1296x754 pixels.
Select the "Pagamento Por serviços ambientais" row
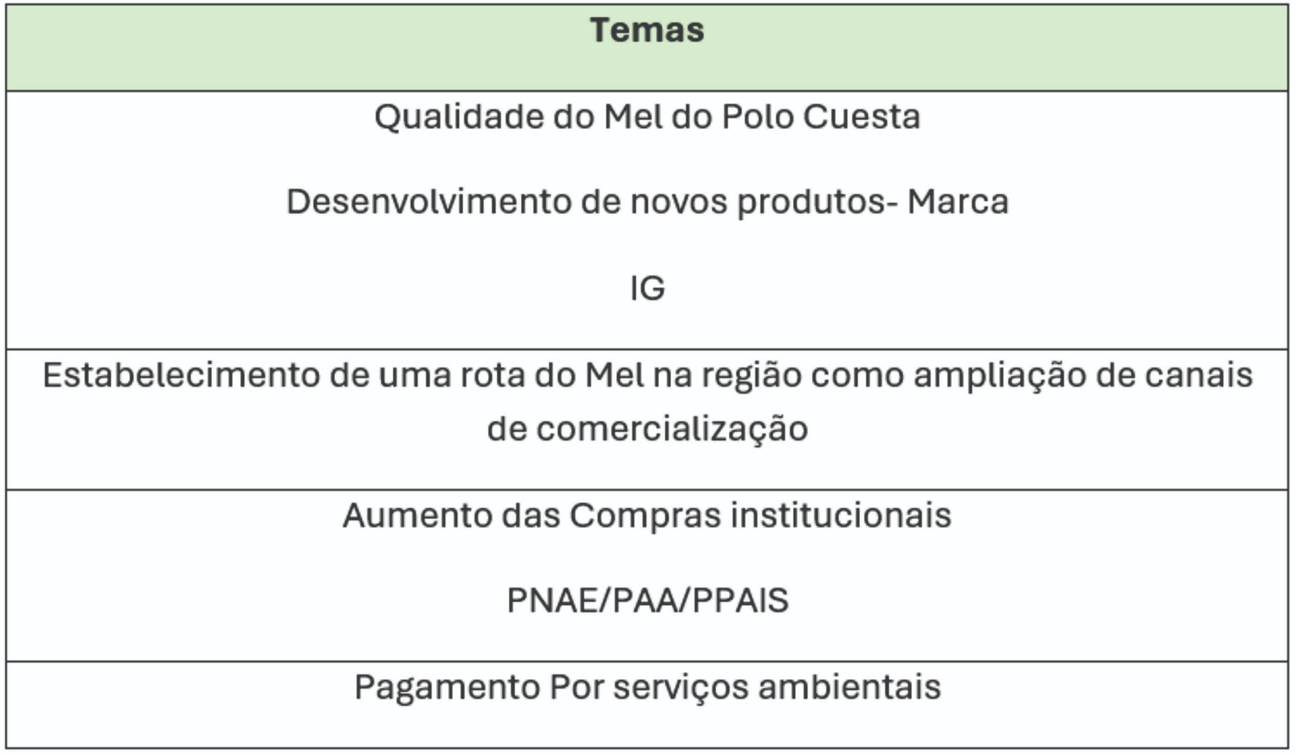click(x=647, y=688)
